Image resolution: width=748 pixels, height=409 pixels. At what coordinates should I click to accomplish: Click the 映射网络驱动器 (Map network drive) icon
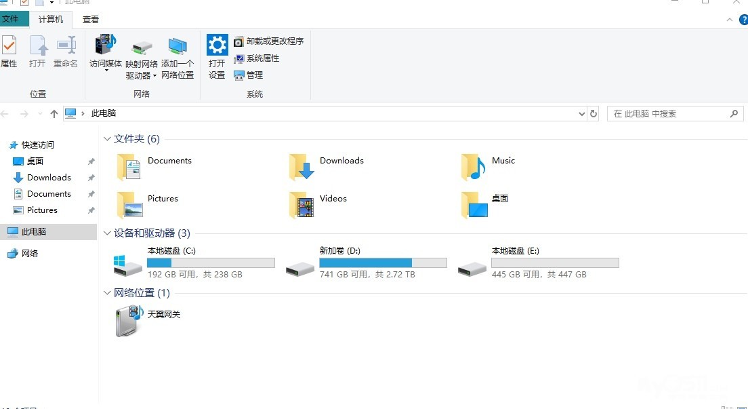point(142,47)
